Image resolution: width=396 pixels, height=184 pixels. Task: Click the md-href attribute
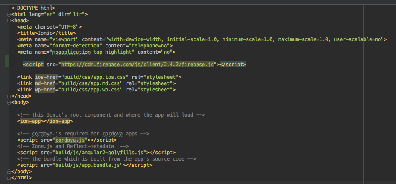click(45, 83)
